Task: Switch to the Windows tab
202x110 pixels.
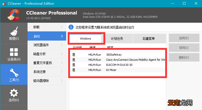Action: point(85,39)
